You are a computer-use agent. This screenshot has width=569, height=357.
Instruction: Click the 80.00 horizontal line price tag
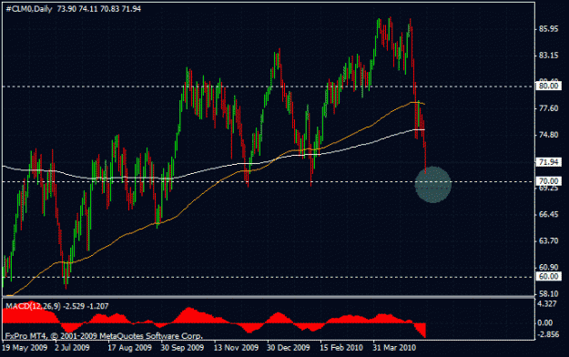coord(549,87)
